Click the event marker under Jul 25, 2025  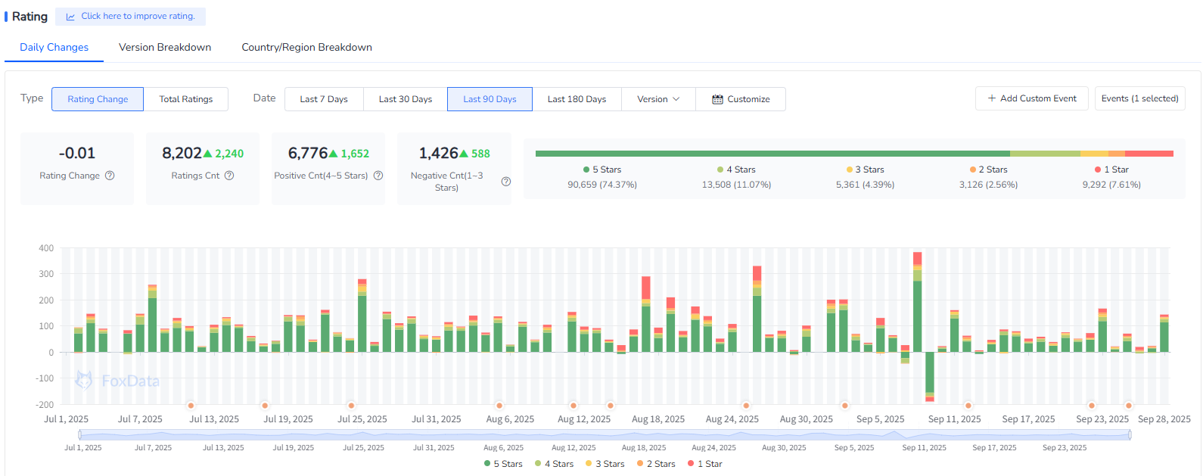click(x=351, y=406)
